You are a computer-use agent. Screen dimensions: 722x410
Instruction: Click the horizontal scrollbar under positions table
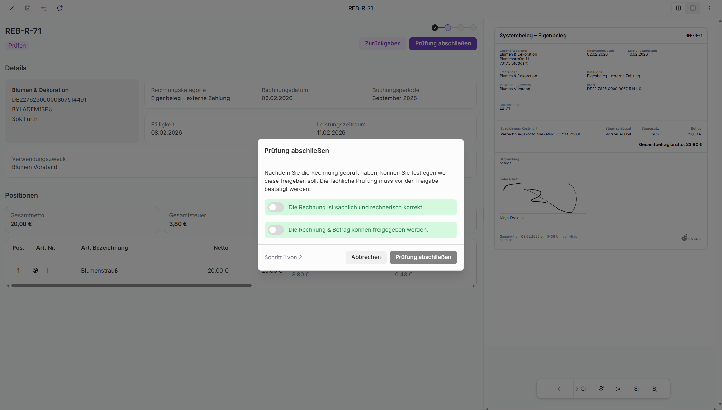click(x=131, y=285)
